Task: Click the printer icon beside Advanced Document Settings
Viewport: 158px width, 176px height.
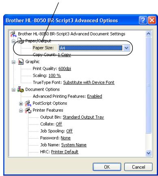Action: [x=13, y=34]
